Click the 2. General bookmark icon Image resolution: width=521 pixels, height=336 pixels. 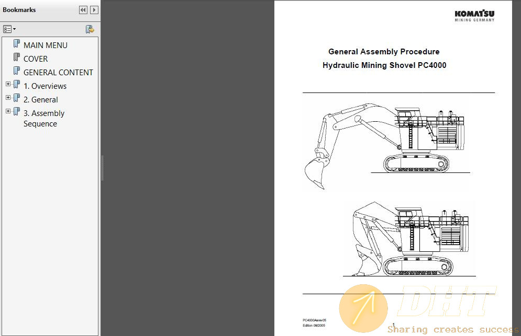(17, 98)
